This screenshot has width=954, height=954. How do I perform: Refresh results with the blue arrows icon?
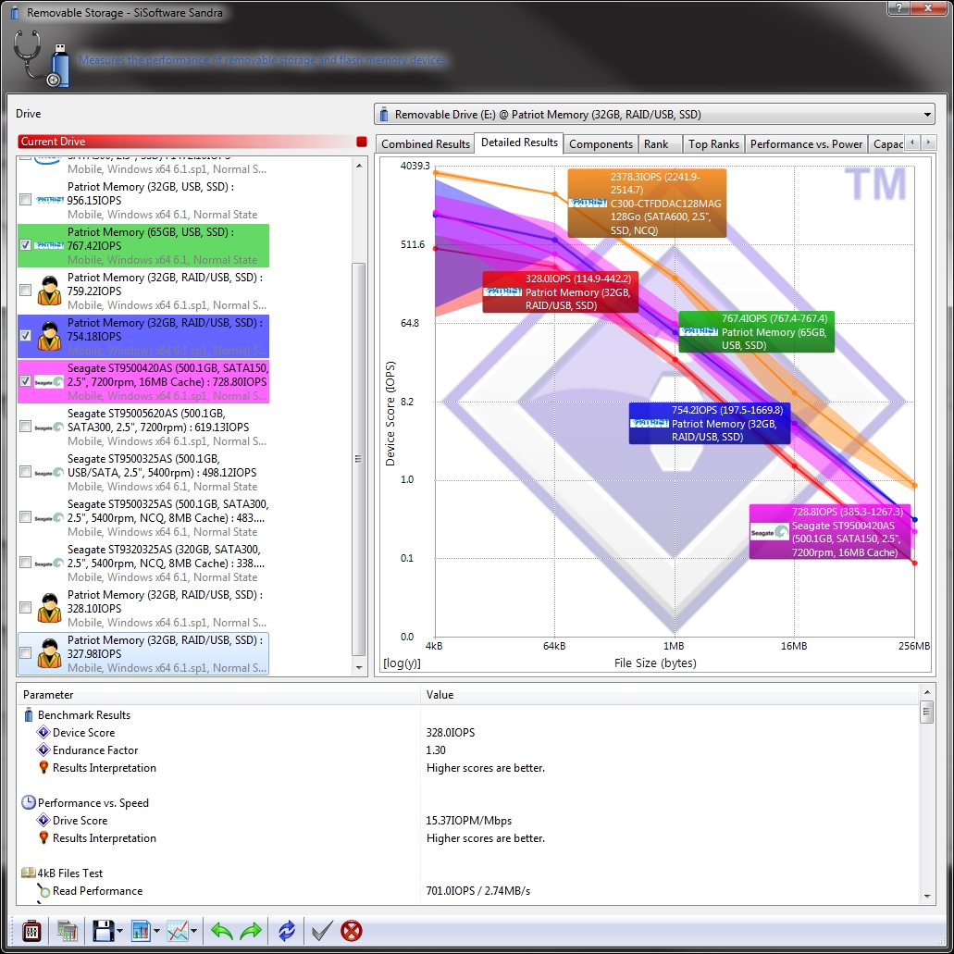point(287,931)
